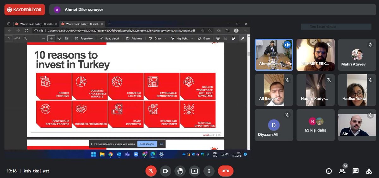Open browser Settings and more menu
379x178 pixels.
[x=245, y=31]
